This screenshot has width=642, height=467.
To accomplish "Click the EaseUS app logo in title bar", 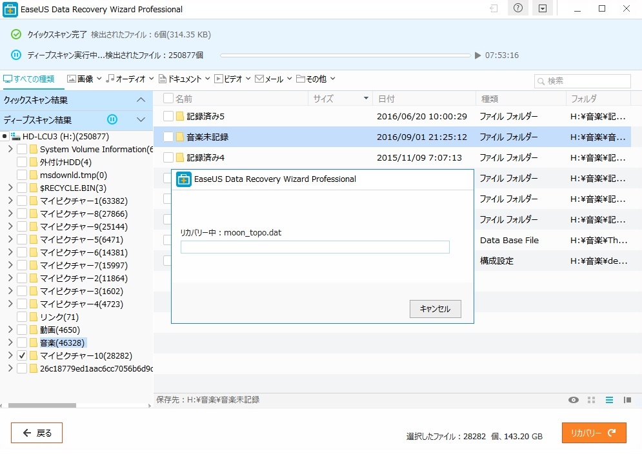I will (x=10, y=10).
